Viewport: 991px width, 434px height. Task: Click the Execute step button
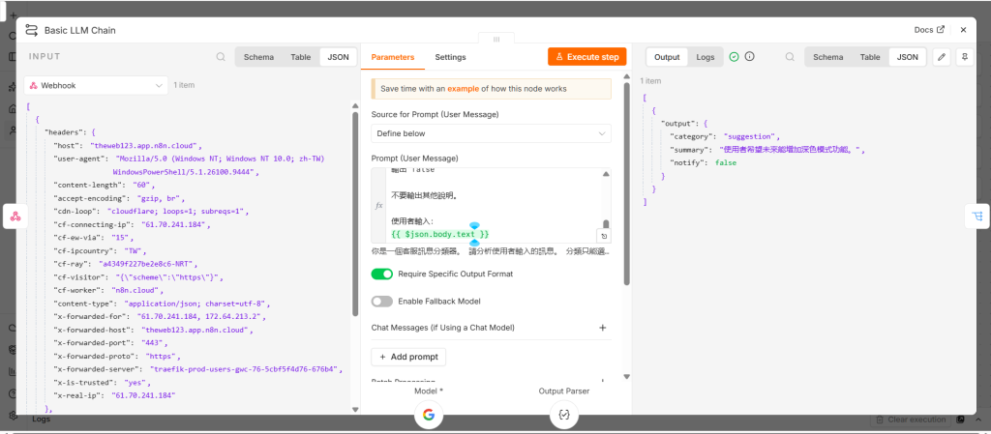587,57
